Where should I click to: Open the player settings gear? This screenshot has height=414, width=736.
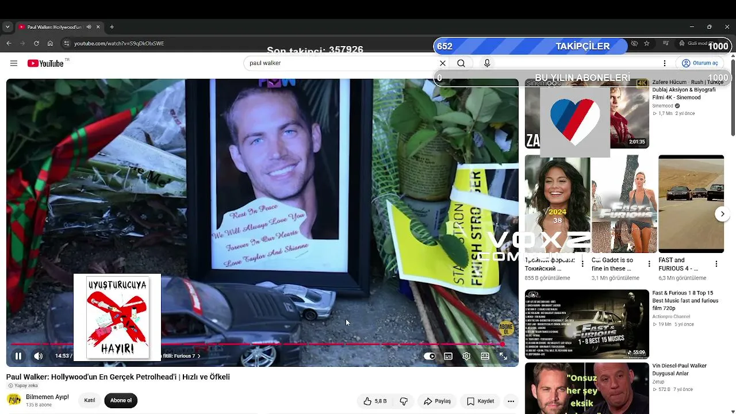pos(466,356)
